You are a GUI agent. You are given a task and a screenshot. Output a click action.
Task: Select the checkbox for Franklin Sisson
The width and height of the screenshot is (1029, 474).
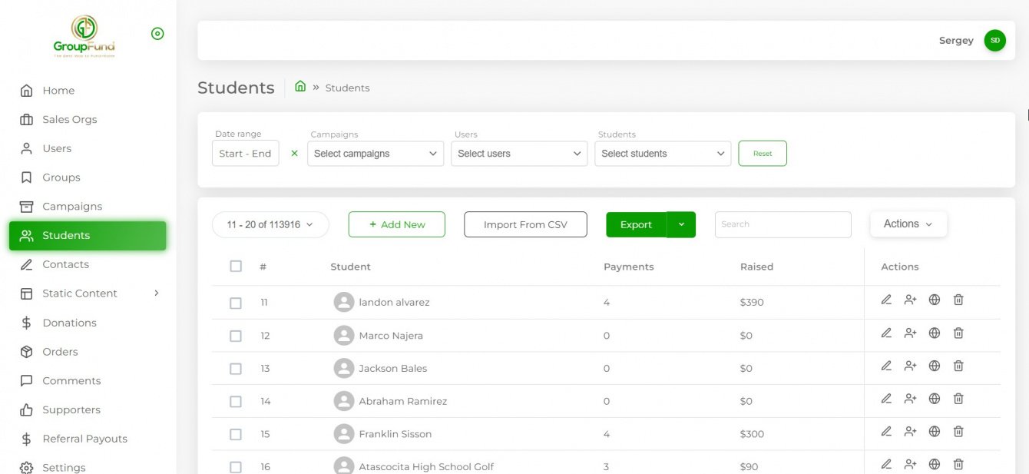click(236, 434)
